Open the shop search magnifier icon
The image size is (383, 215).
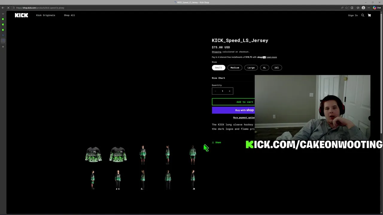pos(363,15)
